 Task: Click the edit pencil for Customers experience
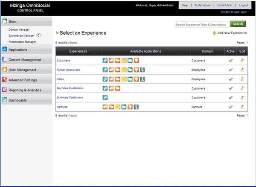click(x=242, y=61)
